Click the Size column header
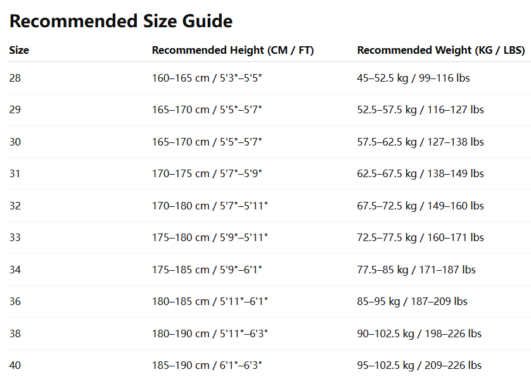The image size is (531, 386). pos(19,50)
